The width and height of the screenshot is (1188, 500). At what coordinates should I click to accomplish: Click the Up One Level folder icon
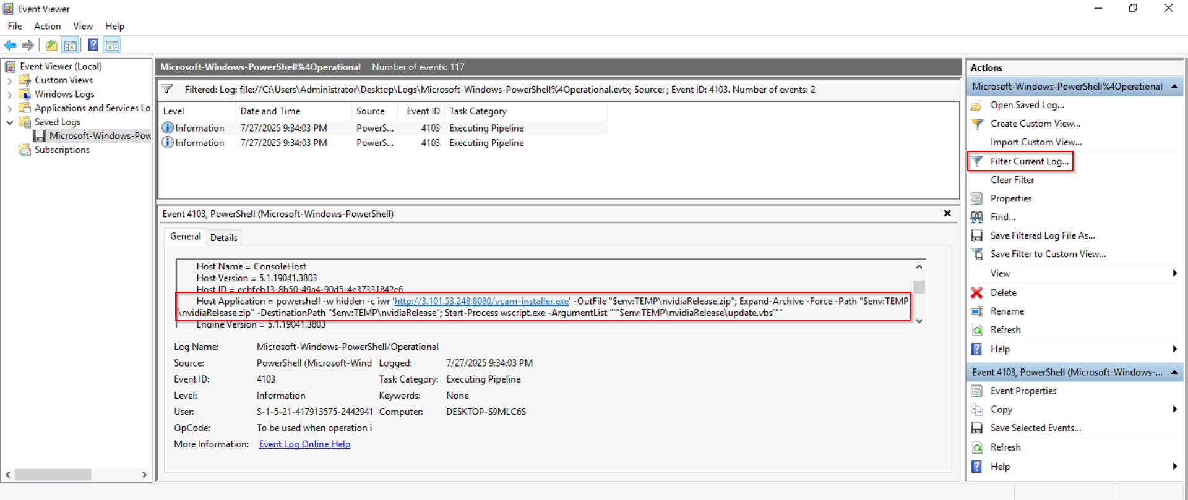click(51, 45)
